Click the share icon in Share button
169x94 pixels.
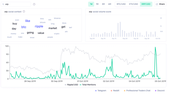157,4
